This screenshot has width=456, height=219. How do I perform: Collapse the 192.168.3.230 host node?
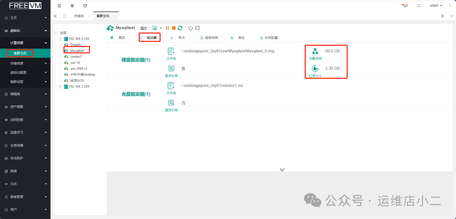coord(60,39)
